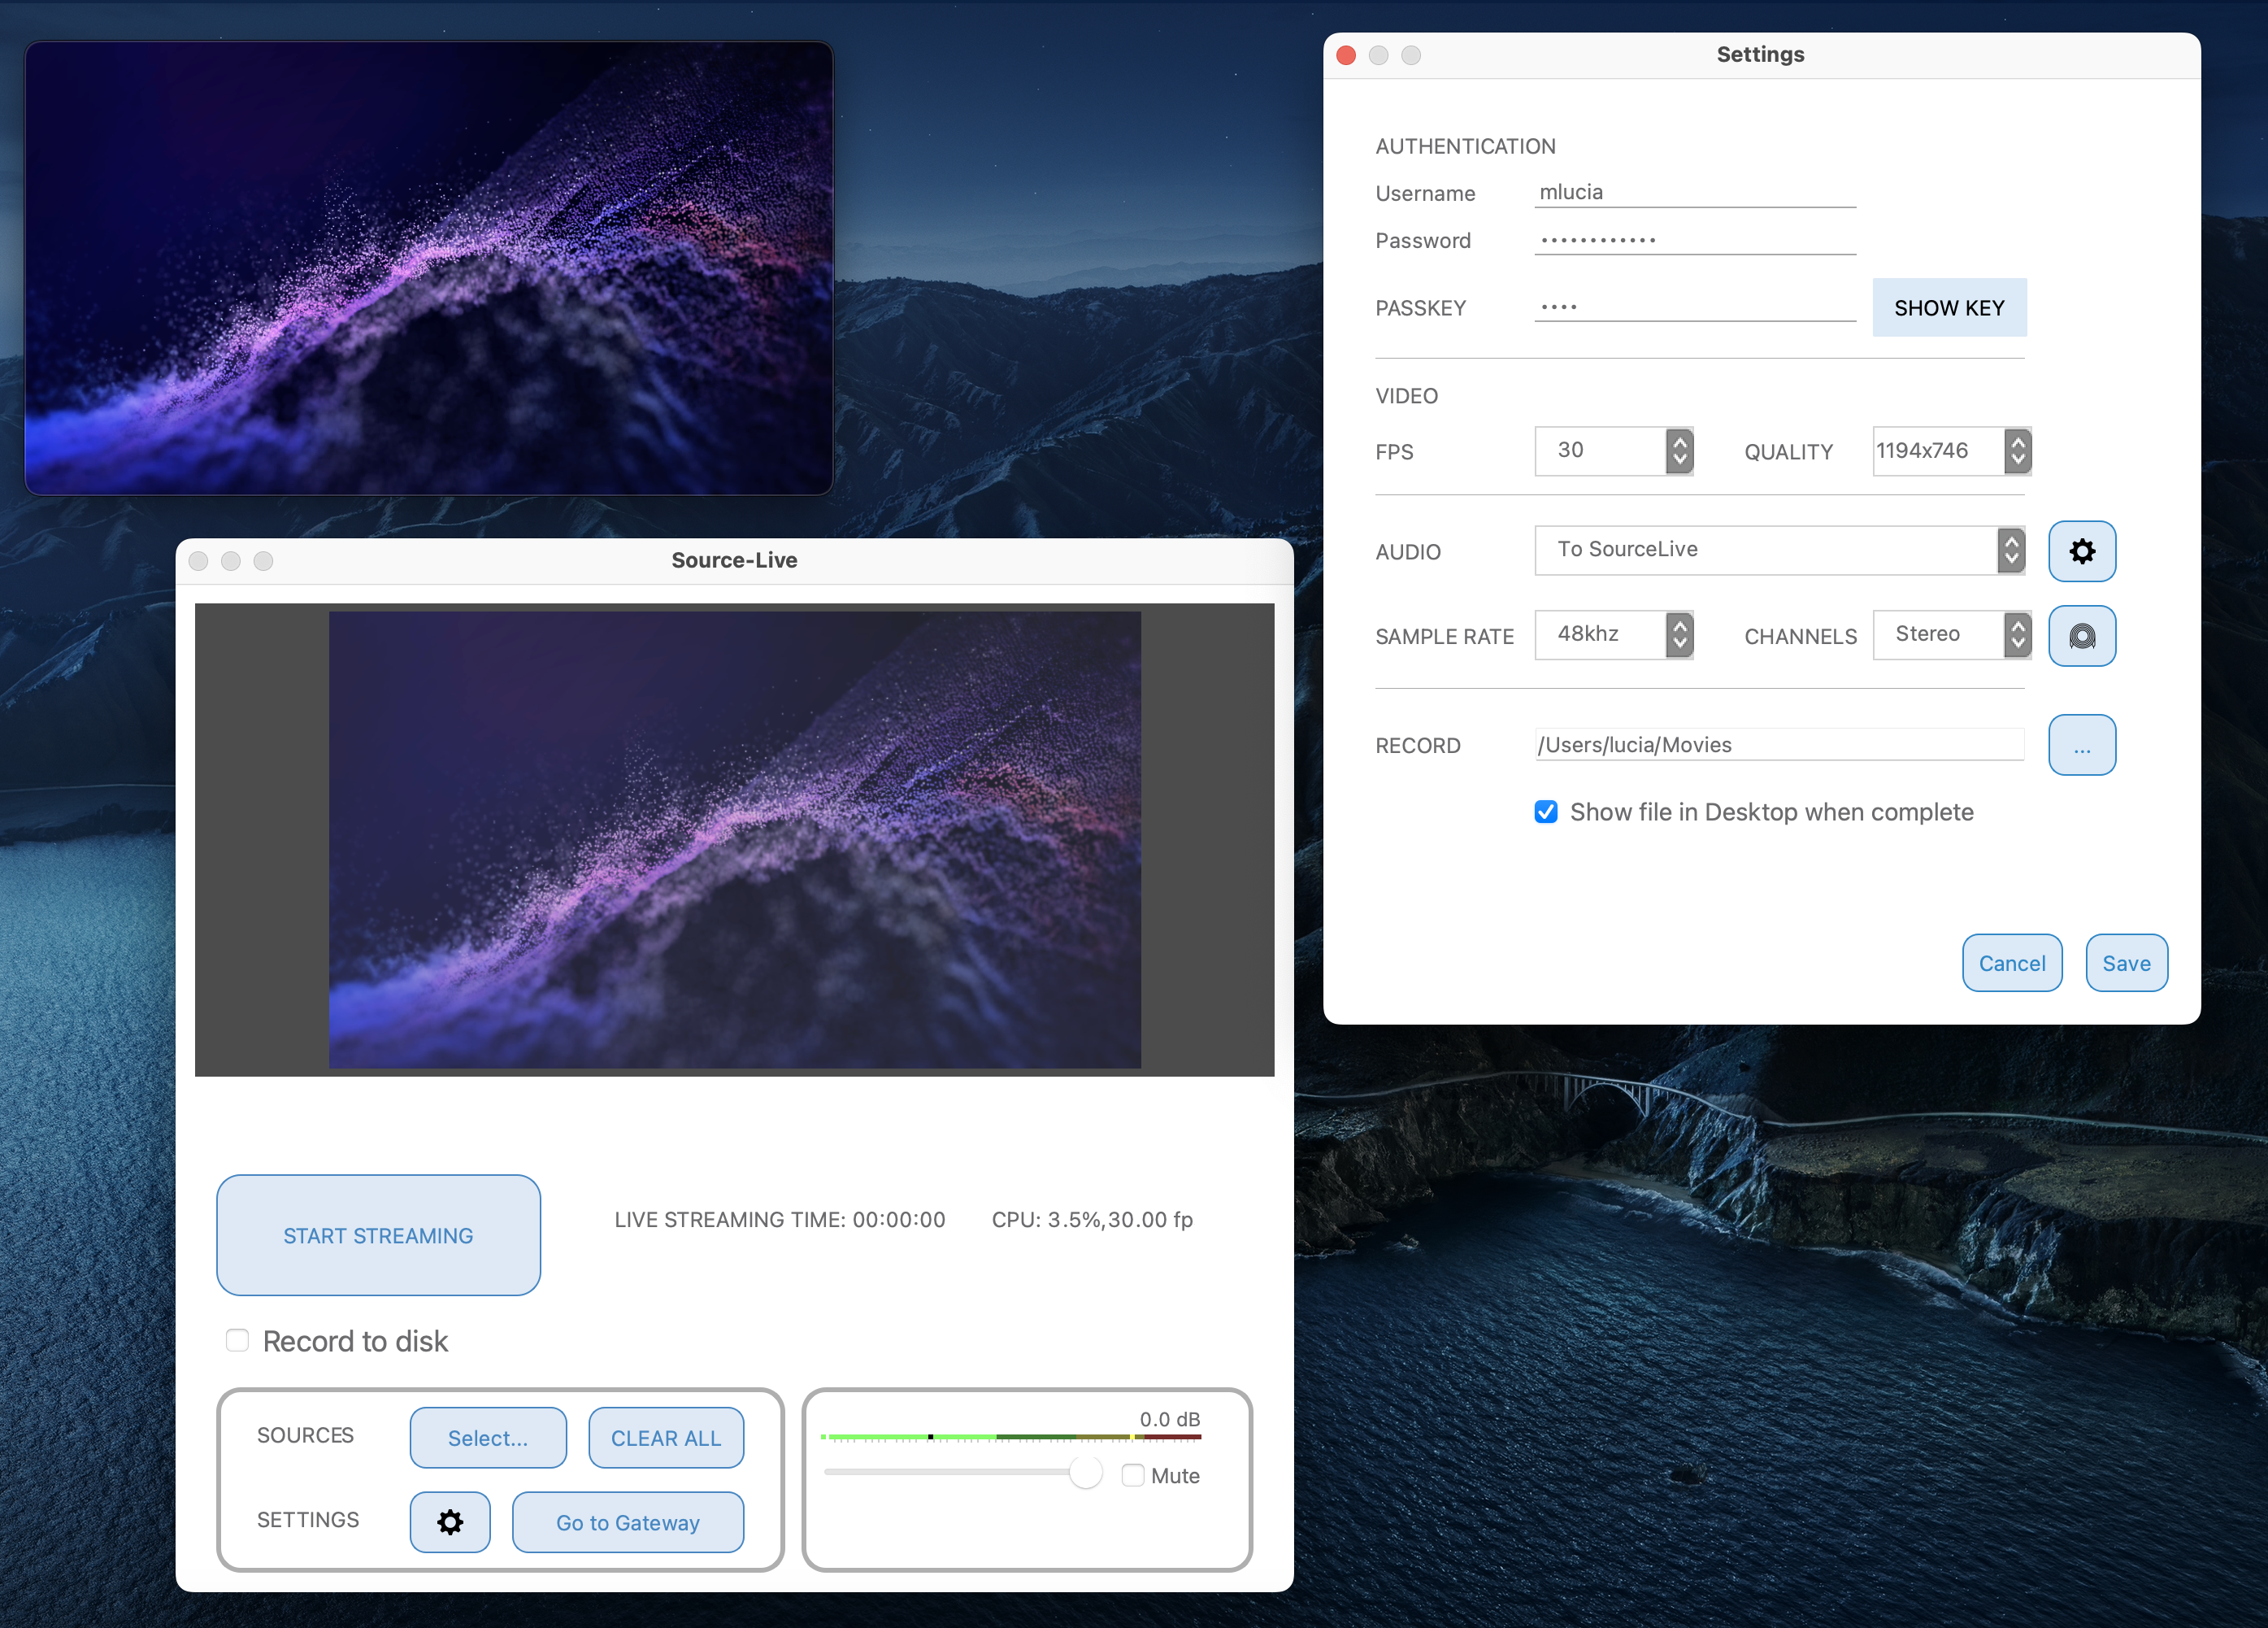Uncheck Show file in Desktop when complete
The height and width of the screenshot is (1628, 2268).
tap(1545, 812)
